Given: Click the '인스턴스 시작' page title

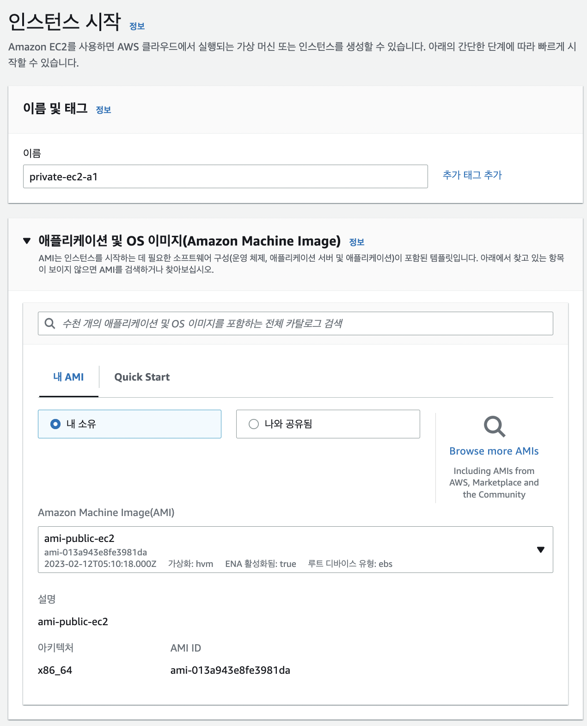Looking at the screenshot, I should pyautogui.click(x=64, y=21).
